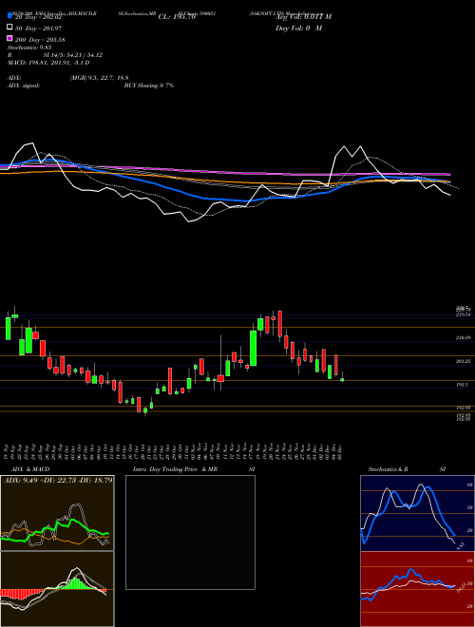Select the '20 Day - 202.02' legend text
Screen dimensions: 475x627
[38, 17]
